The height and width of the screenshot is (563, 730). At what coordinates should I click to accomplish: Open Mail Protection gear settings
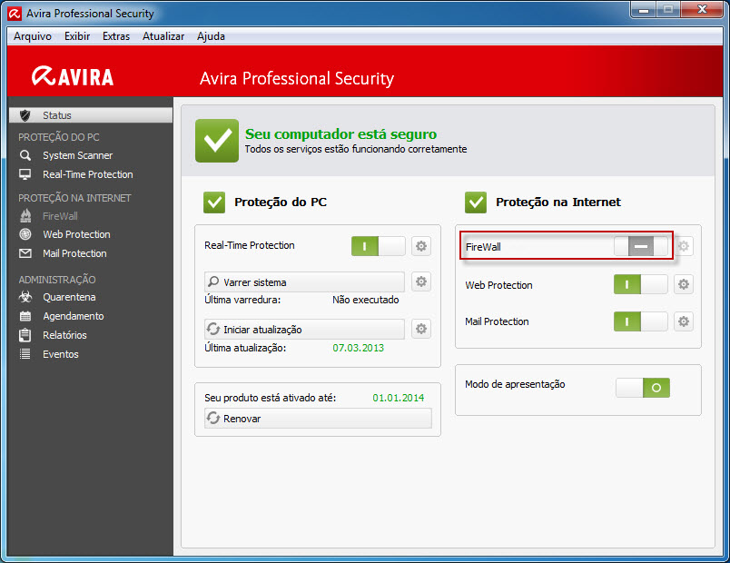(684, 321)
